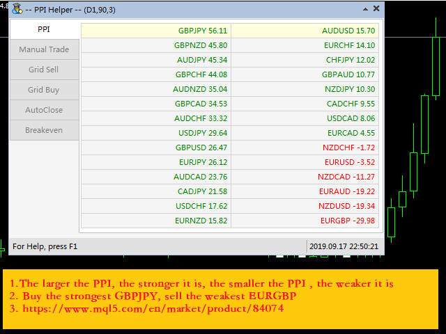The height and width of the screenshot is (334, 446).
Task: Close the PPI Helper window
Action: click(376, 9)
